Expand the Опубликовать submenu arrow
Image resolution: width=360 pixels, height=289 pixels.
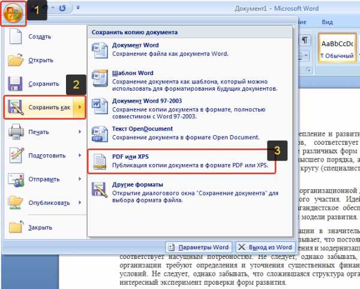pyautogui.click(x=80, y=202)
